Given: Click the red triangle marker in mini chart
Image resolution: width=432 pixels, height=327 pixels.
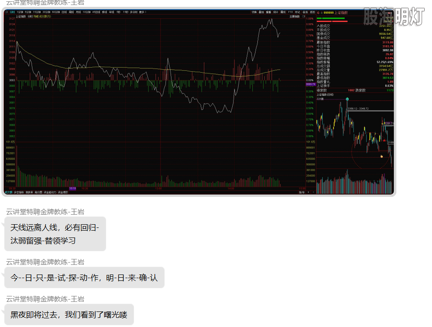Looking at the screenshot, I should (384, 140).
